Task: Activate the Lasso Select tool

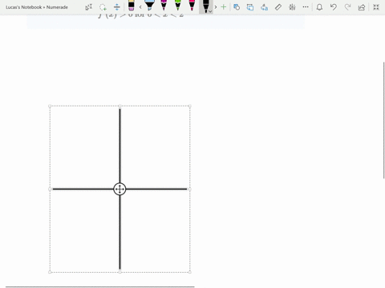Action: tap(103, 7)
